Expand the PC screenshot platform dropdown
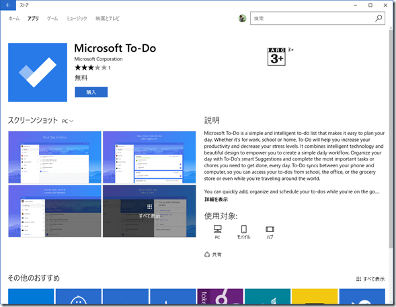The width and height of the screenshot is (396, 307). point(68,122)
